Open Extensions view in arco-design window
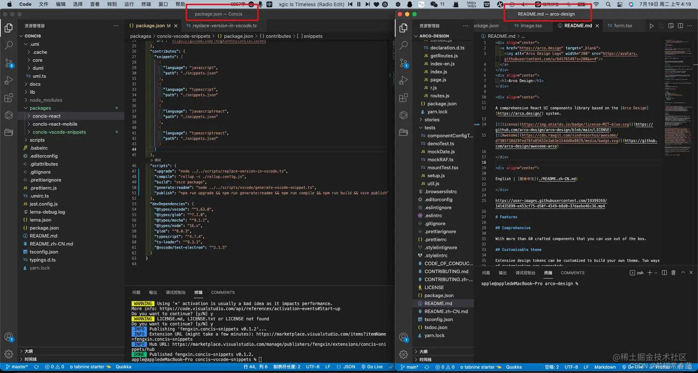Viewport: 698px width, 373px height. 403,98
